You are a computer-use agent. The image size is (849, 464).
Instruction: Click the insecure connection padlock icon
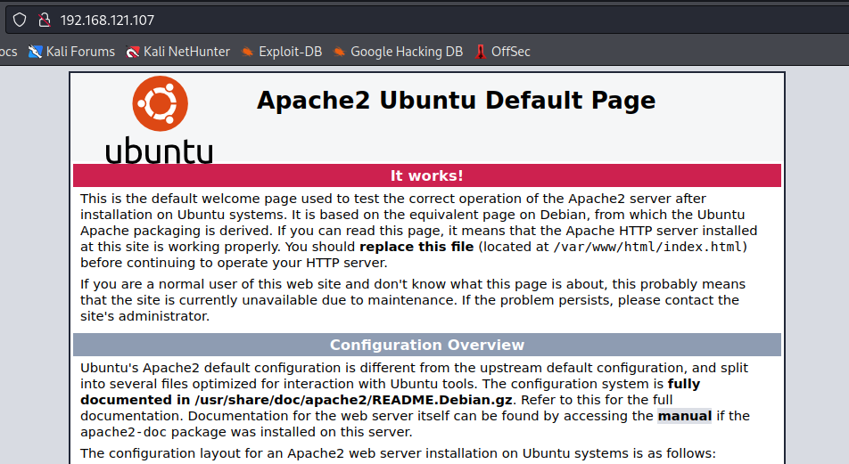click(43, 19)
